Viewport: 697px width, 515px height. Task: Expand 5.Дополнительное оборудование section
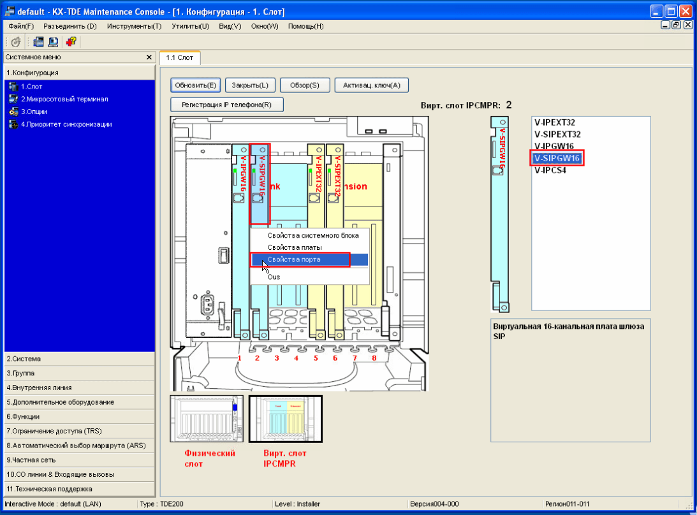click(x=80, y=402)
